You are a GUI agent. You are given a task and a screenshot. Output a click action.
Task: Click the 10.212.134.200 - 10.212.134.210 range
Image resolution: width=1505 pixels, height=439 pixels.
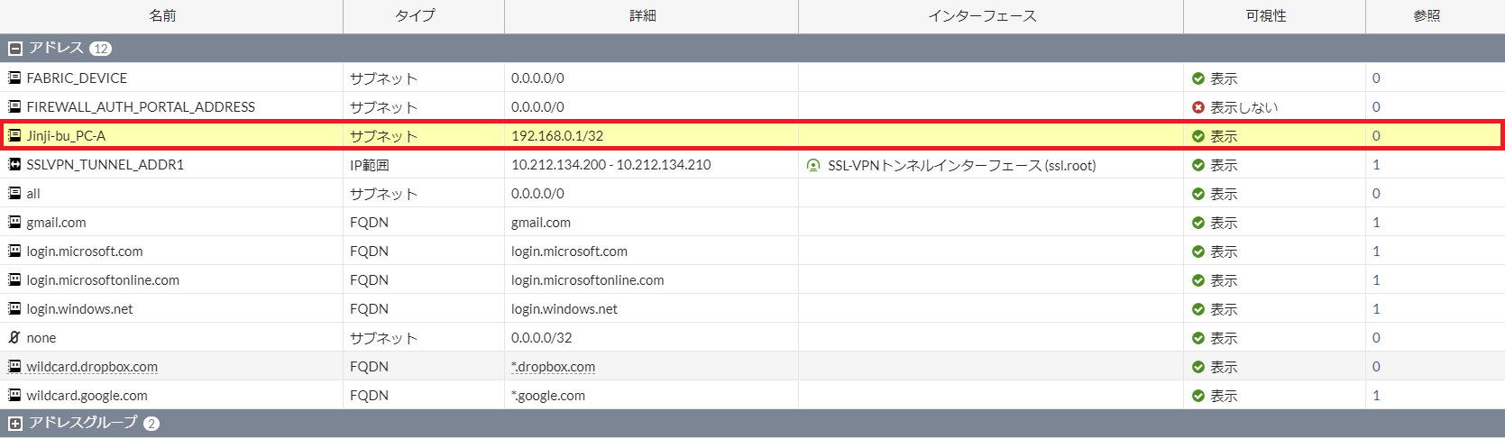pos(610,165)
